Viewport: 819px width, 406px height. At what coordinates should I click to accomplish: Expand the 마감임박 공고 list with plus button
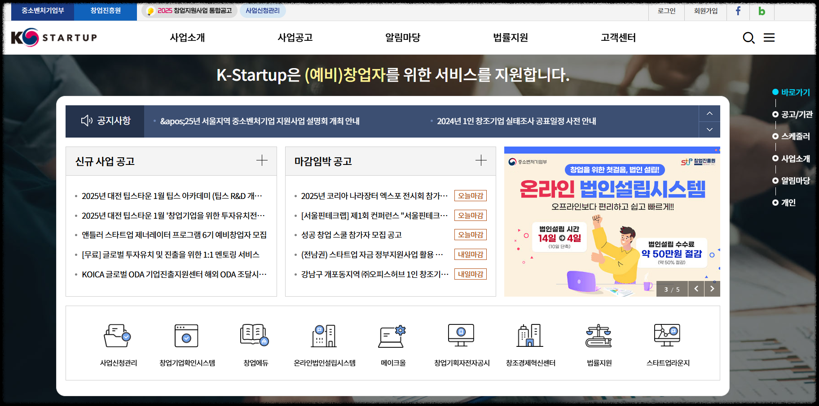pyautogui.click(x=481, y=160)
